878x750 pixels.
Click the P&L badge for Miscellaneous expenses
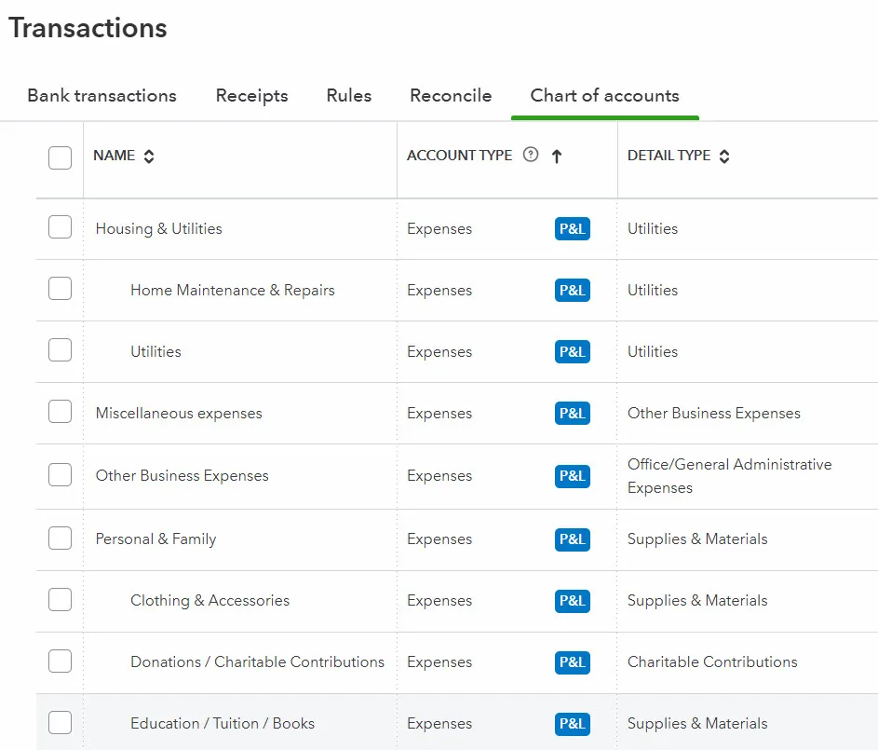572,414
